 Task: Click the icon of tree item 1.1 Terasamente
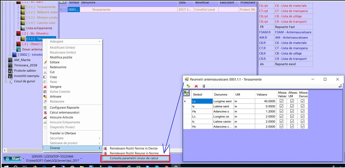tap(23, 7)
